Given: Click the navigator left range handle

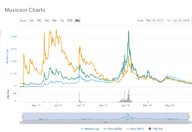Looking at the screenshot, I should [x=23, y=117].
